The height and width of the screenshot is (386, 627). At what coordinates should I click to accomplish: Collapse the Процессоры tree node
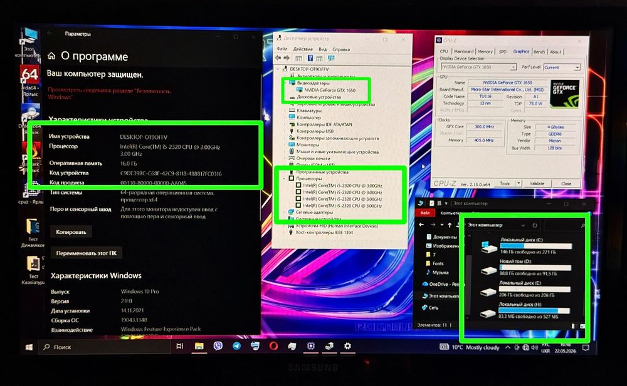[284, 178]
